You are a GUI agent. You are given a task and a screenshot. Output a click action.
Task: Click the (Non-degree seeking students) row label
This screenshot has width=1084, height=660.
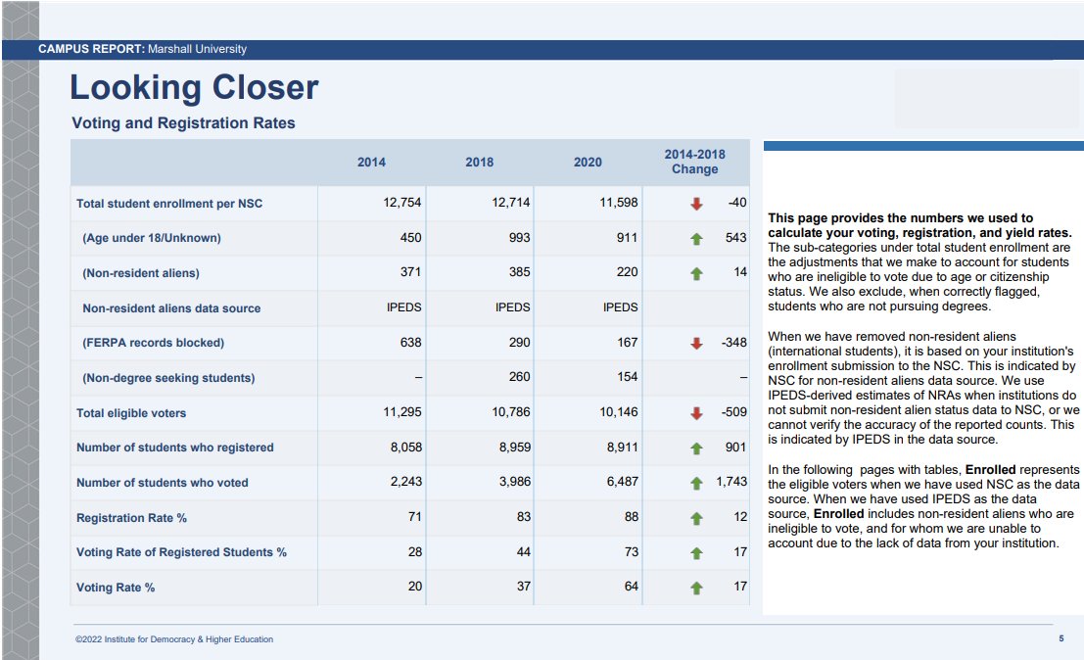point(168,378)
